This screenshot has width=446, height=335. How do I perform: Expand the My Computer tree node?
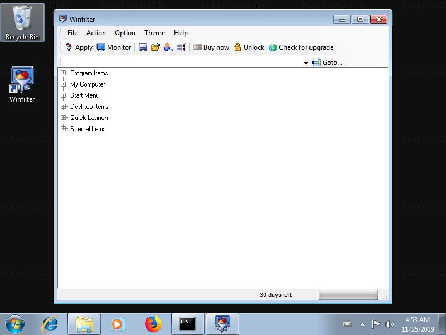63,84
